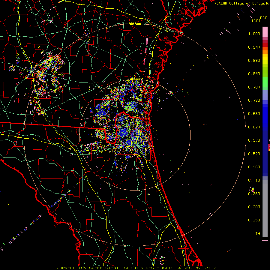Click the 0.467 scale value
The height and width of the screenshot is (270, 270).
254,167
